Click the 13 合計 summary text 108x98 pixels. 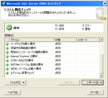pyautogui.click(x=59, y=26)
